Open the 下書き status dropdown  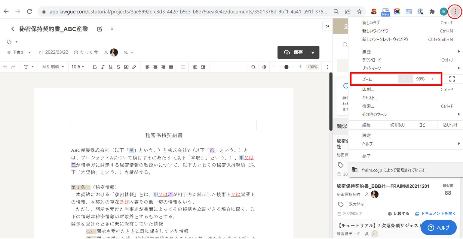pos(19,53)
